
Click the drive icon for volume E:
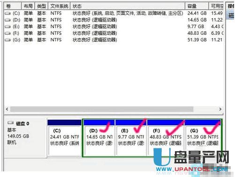pos(8,27)
